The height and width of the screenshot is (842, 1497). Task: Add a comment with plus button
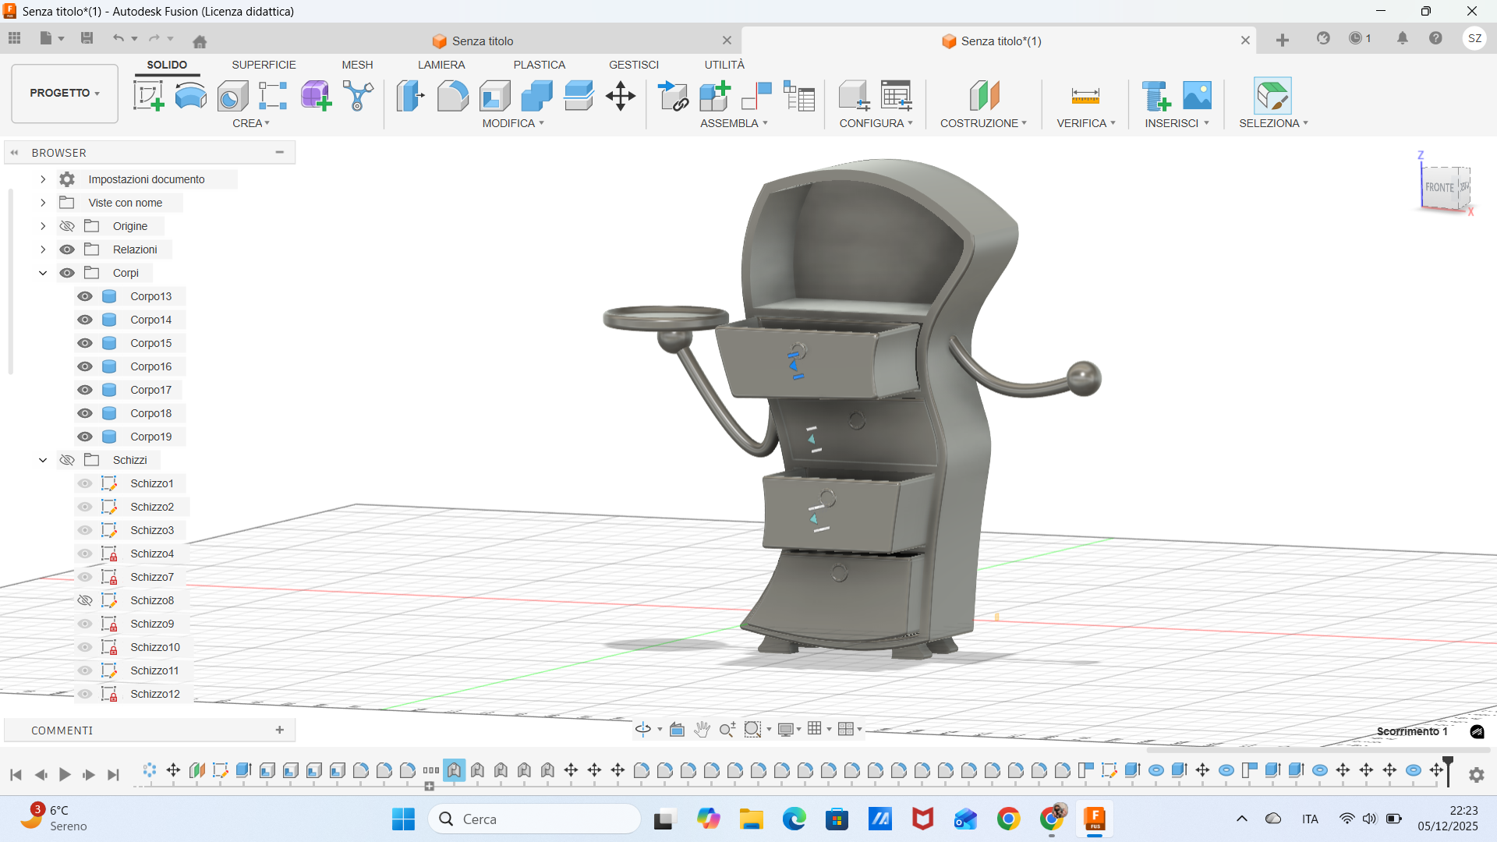click(279, 730)
